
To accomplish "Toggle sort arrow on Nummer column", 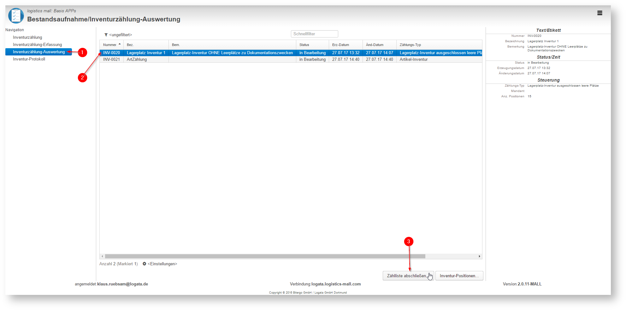I will coord(120,44).
